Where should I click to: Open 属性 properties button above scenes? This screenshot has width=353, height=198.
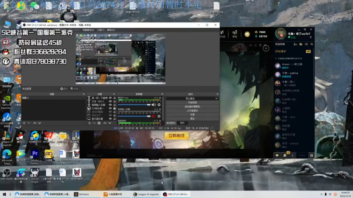coord(64,89)
